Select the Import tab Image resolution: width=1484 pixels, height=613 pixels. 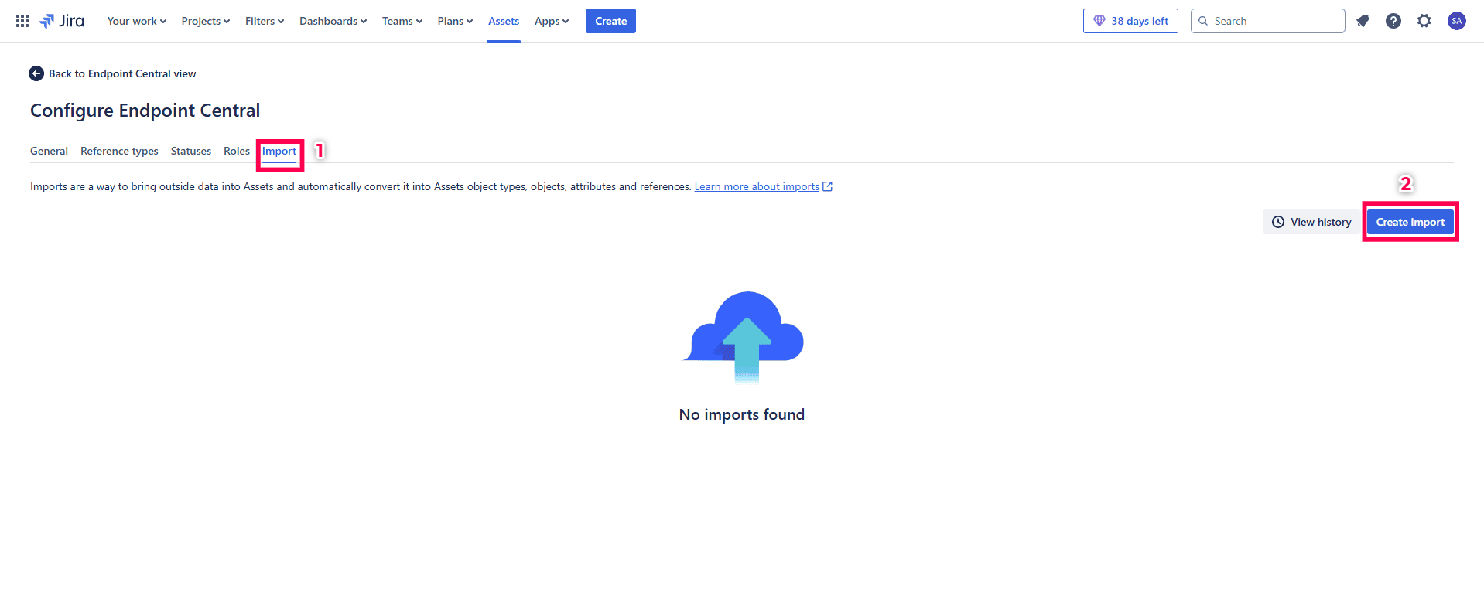(279, 151)
